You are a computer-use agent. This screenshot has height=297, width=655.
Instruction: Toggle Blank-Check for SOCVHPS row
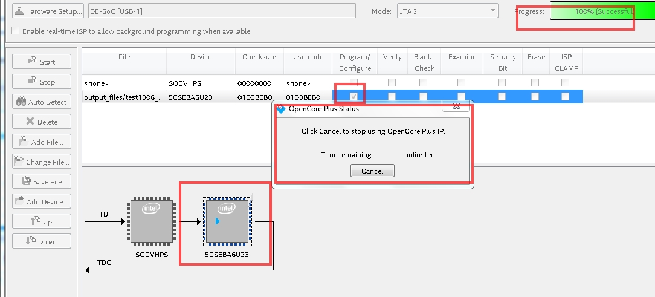tap(423, 82)
